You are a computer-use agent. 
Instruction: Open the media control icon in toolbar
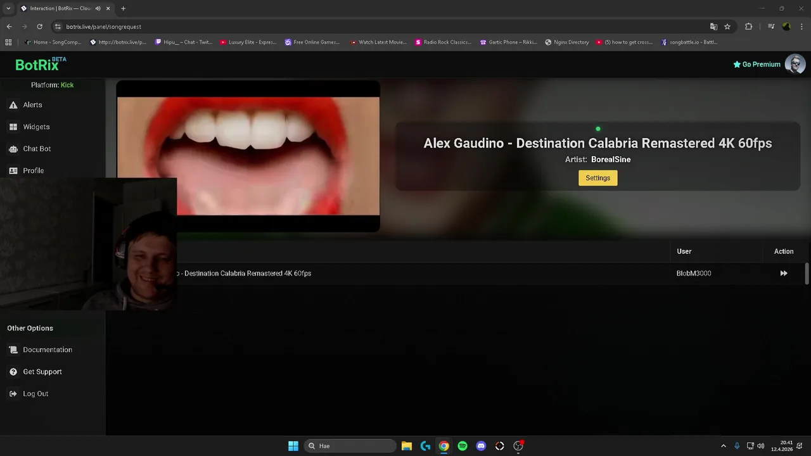[771, 27]
